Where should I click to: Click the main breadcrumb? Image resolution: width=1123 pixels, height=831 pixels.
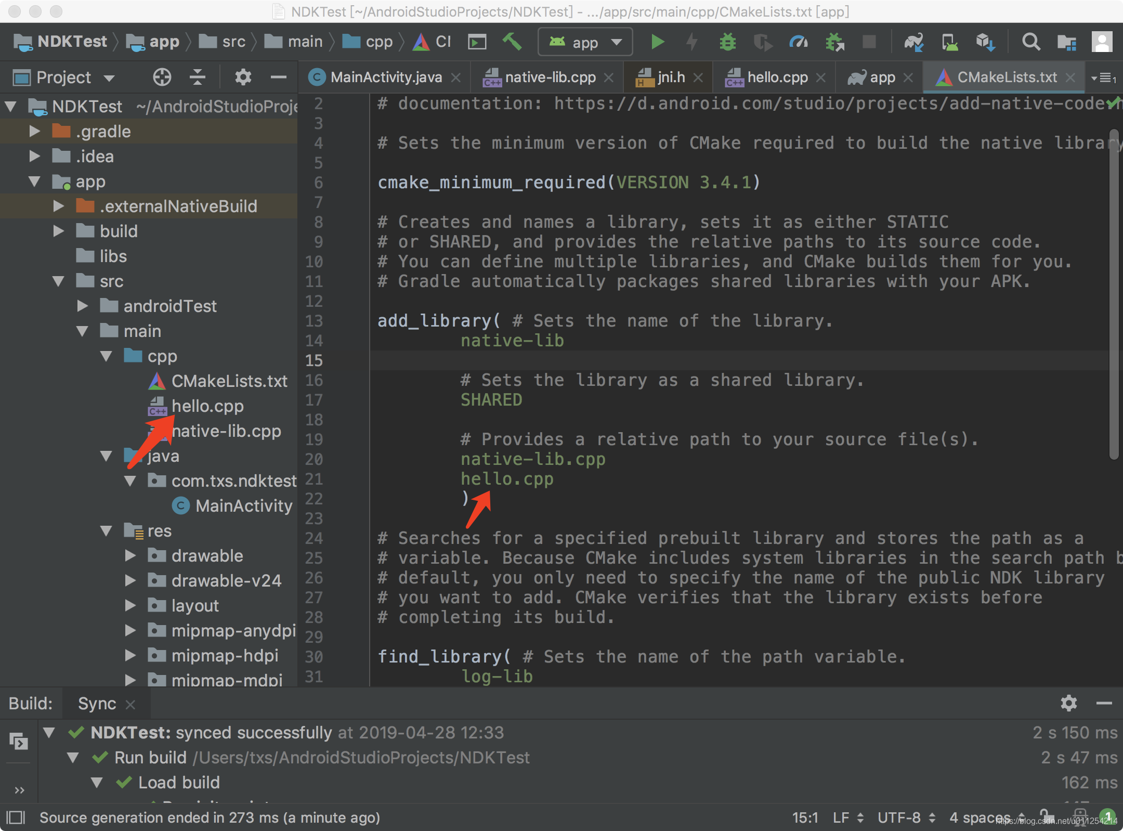(294, 42)
